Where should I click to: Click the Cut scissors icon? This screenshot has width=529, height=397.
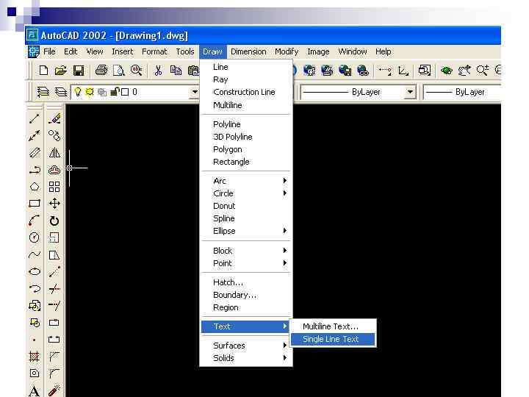[158, 71]
